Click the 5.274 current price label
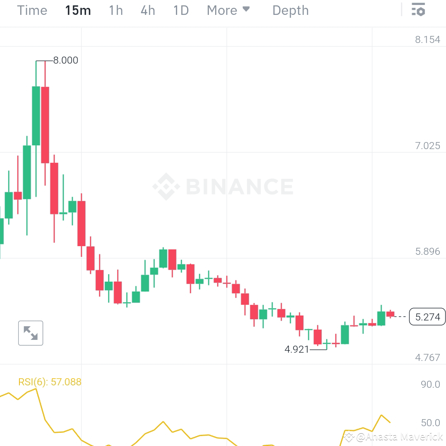 [x=427, y=317]
